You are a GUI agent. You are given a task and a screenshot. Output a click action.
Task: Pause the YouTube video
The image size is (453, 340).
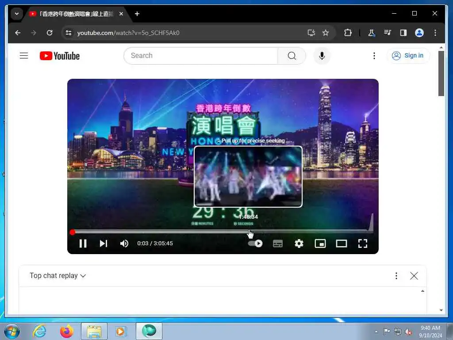coord(83,243)
